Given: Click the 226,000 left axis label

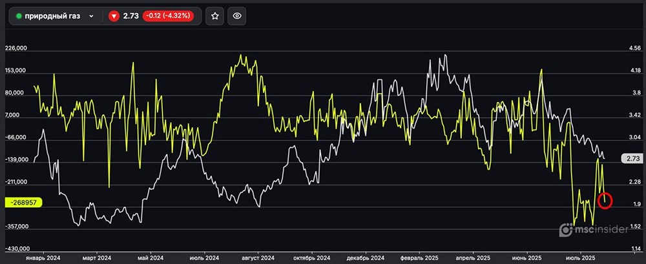Looking at the screenshot, I should pyautogui.click(x=16, y=48).
